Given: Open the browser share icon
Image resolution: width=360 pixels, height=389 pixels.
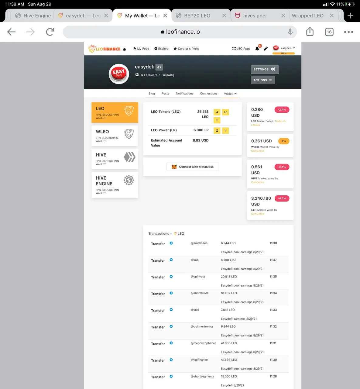Looking at the screenshot, I should (310, 31).
